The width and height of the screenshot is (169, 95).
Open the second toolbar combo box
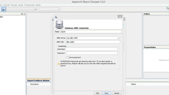click(x=50, y=9)
